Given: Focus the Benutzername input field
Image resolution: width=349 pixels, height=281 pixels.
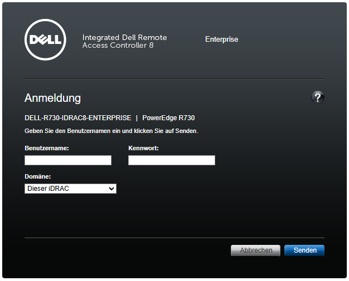Looking at the screenshot, I should (68, 160).
